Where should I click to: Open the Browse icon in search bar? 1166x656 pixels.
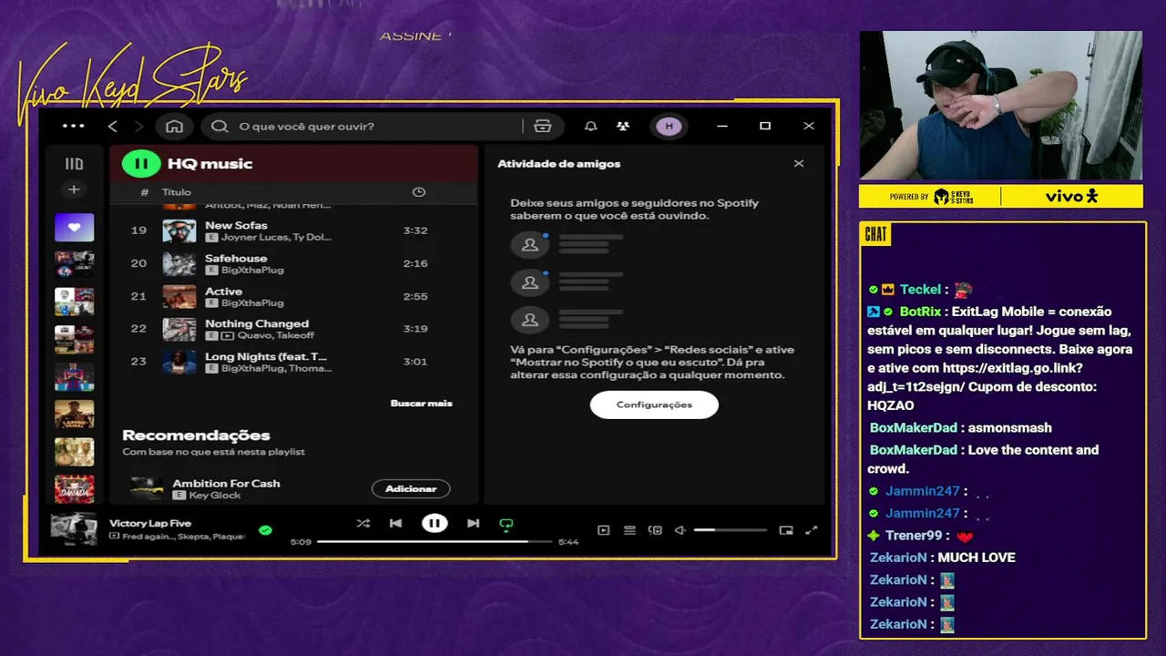point(543,126)
